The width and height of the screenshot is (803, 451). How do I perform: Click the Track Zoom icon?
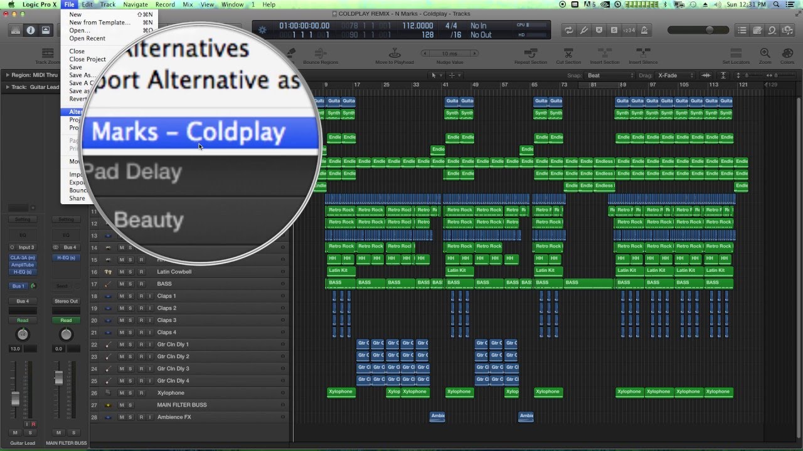tap(48, 53)
